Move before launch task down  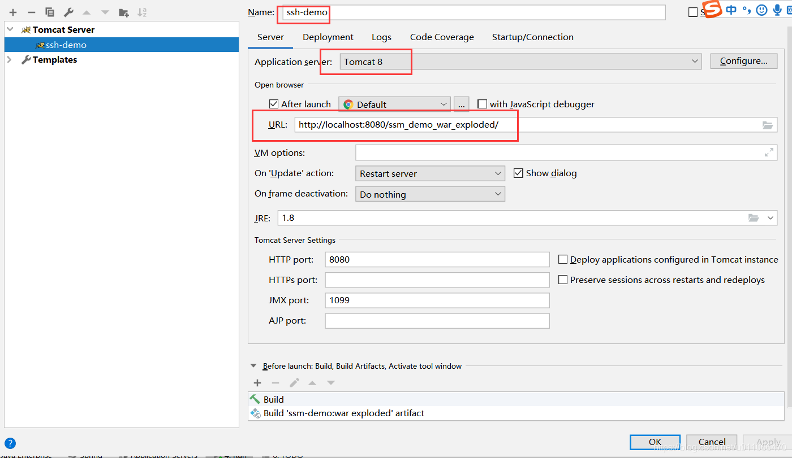(x=331, y=383)
